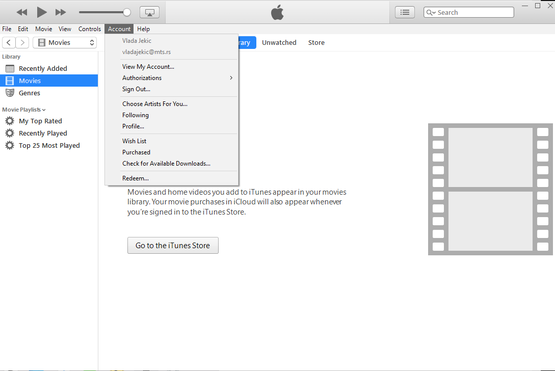The image size is (555, 371).
Task: Open the Up Next list icon
Action: (405, 12)
